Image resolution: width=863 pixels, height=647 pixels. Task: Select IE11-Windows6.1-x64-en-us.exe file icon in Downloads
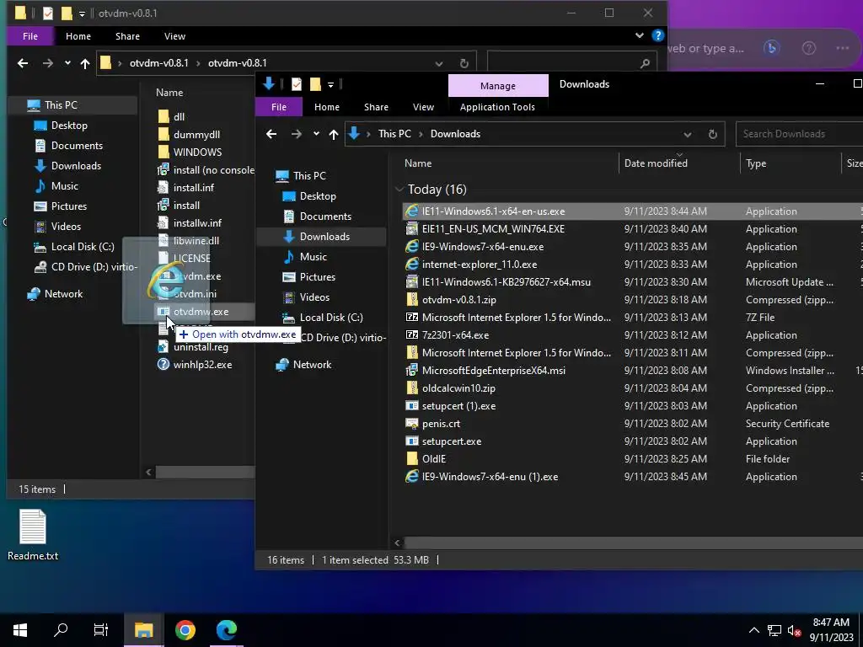point(411,211)
